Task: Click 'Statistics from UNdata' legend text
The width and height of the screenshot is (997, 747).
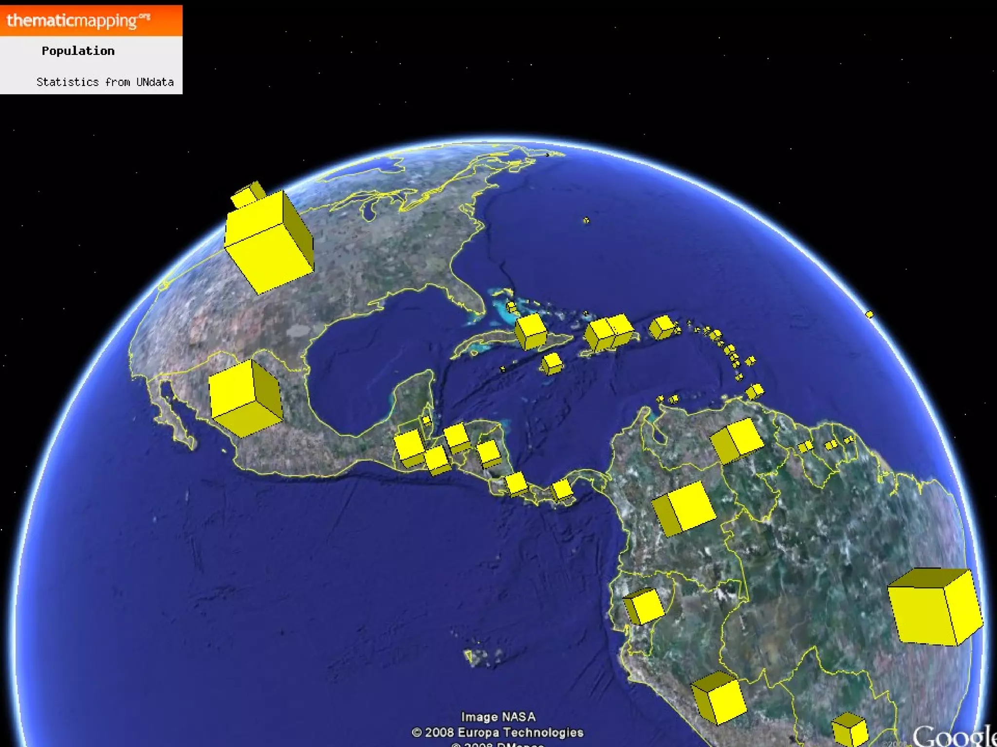Action: [105, 82]
